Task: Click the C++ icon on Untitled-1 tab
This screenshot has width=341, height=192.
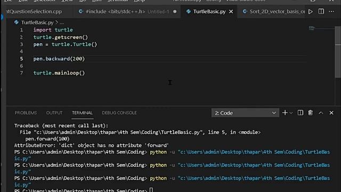Action: tap(81, 12)
